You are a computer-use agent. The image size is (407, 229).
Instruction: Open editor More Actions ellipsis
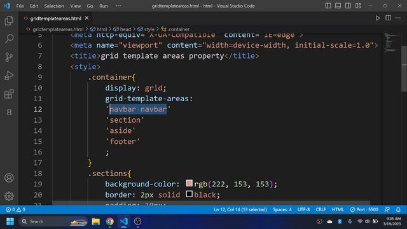[x=398, y=18]
